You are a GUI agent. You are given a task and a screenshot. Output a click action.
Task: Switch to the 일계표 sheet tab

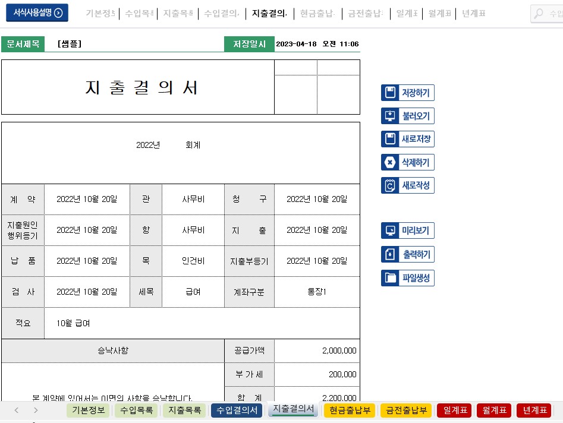coord(455,410)
